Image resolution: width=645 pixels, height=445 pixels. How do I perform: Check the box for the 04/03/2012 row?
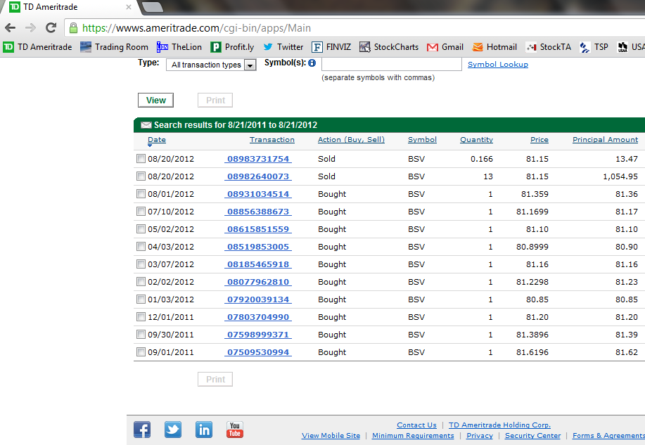(141, 246)
